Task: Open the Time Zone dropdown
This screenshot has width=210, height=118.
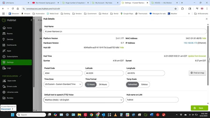Action: [x=63, y=84]
